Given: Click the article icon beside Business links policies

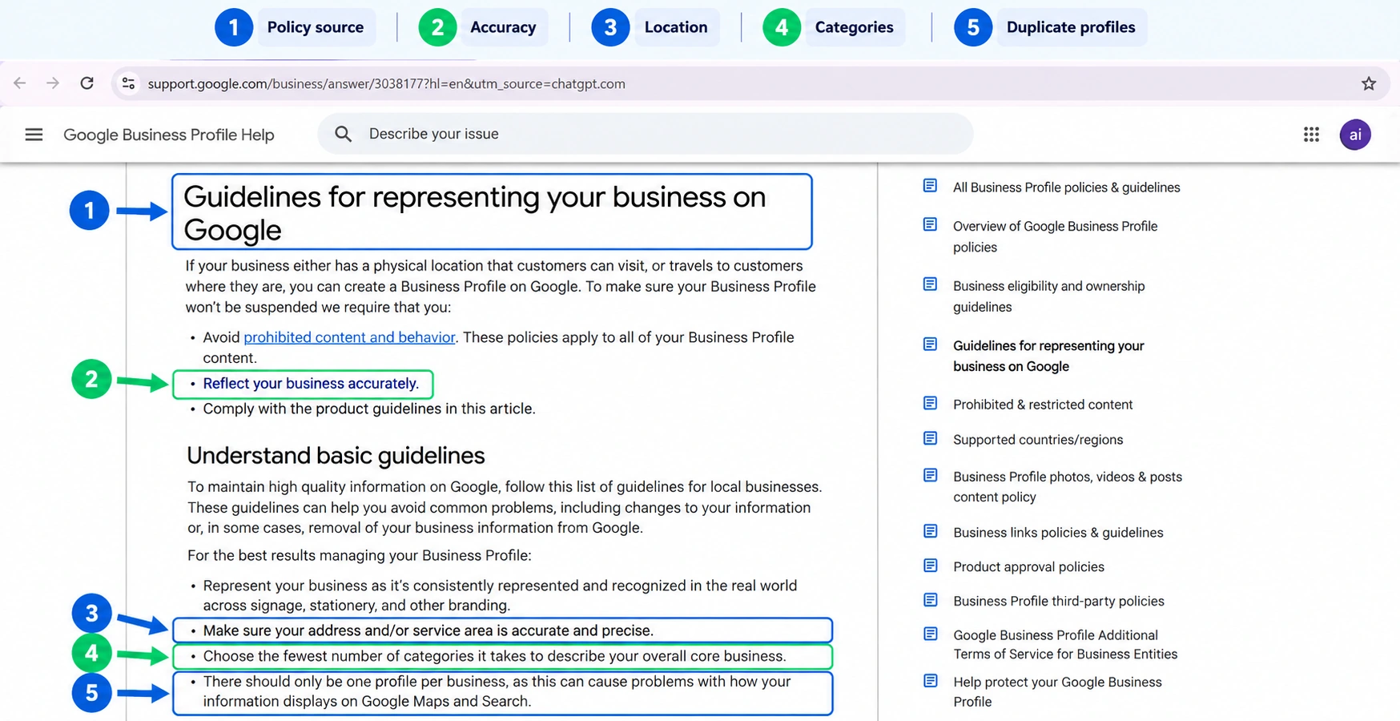Looking at the screenshot, I should tap(930, 531).
